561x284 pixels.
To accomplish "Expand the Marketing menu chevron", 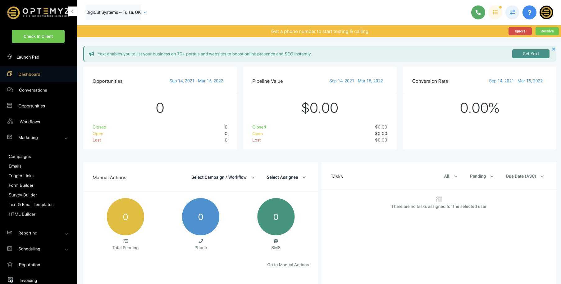I will pyautogui.click(x=66, y=138).
